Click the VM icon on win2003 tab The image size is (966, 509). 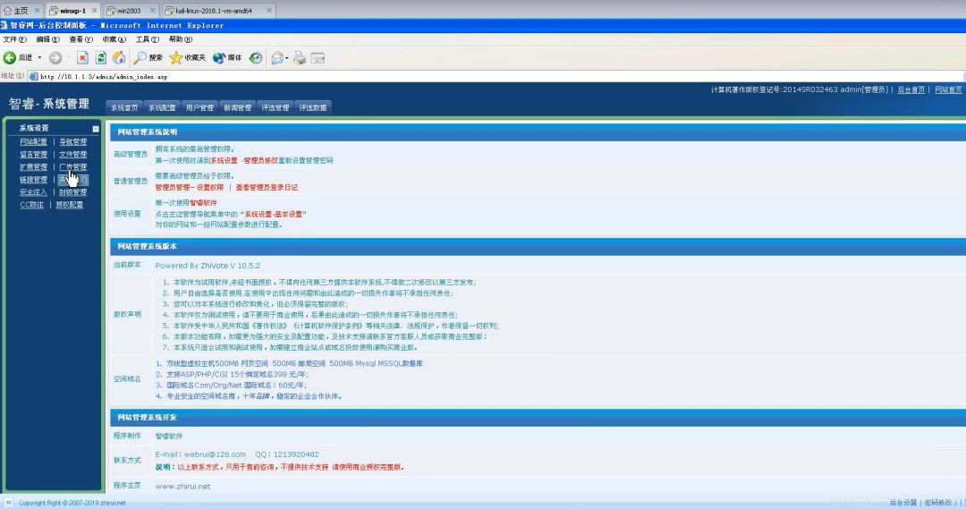(x=111, y=11)
